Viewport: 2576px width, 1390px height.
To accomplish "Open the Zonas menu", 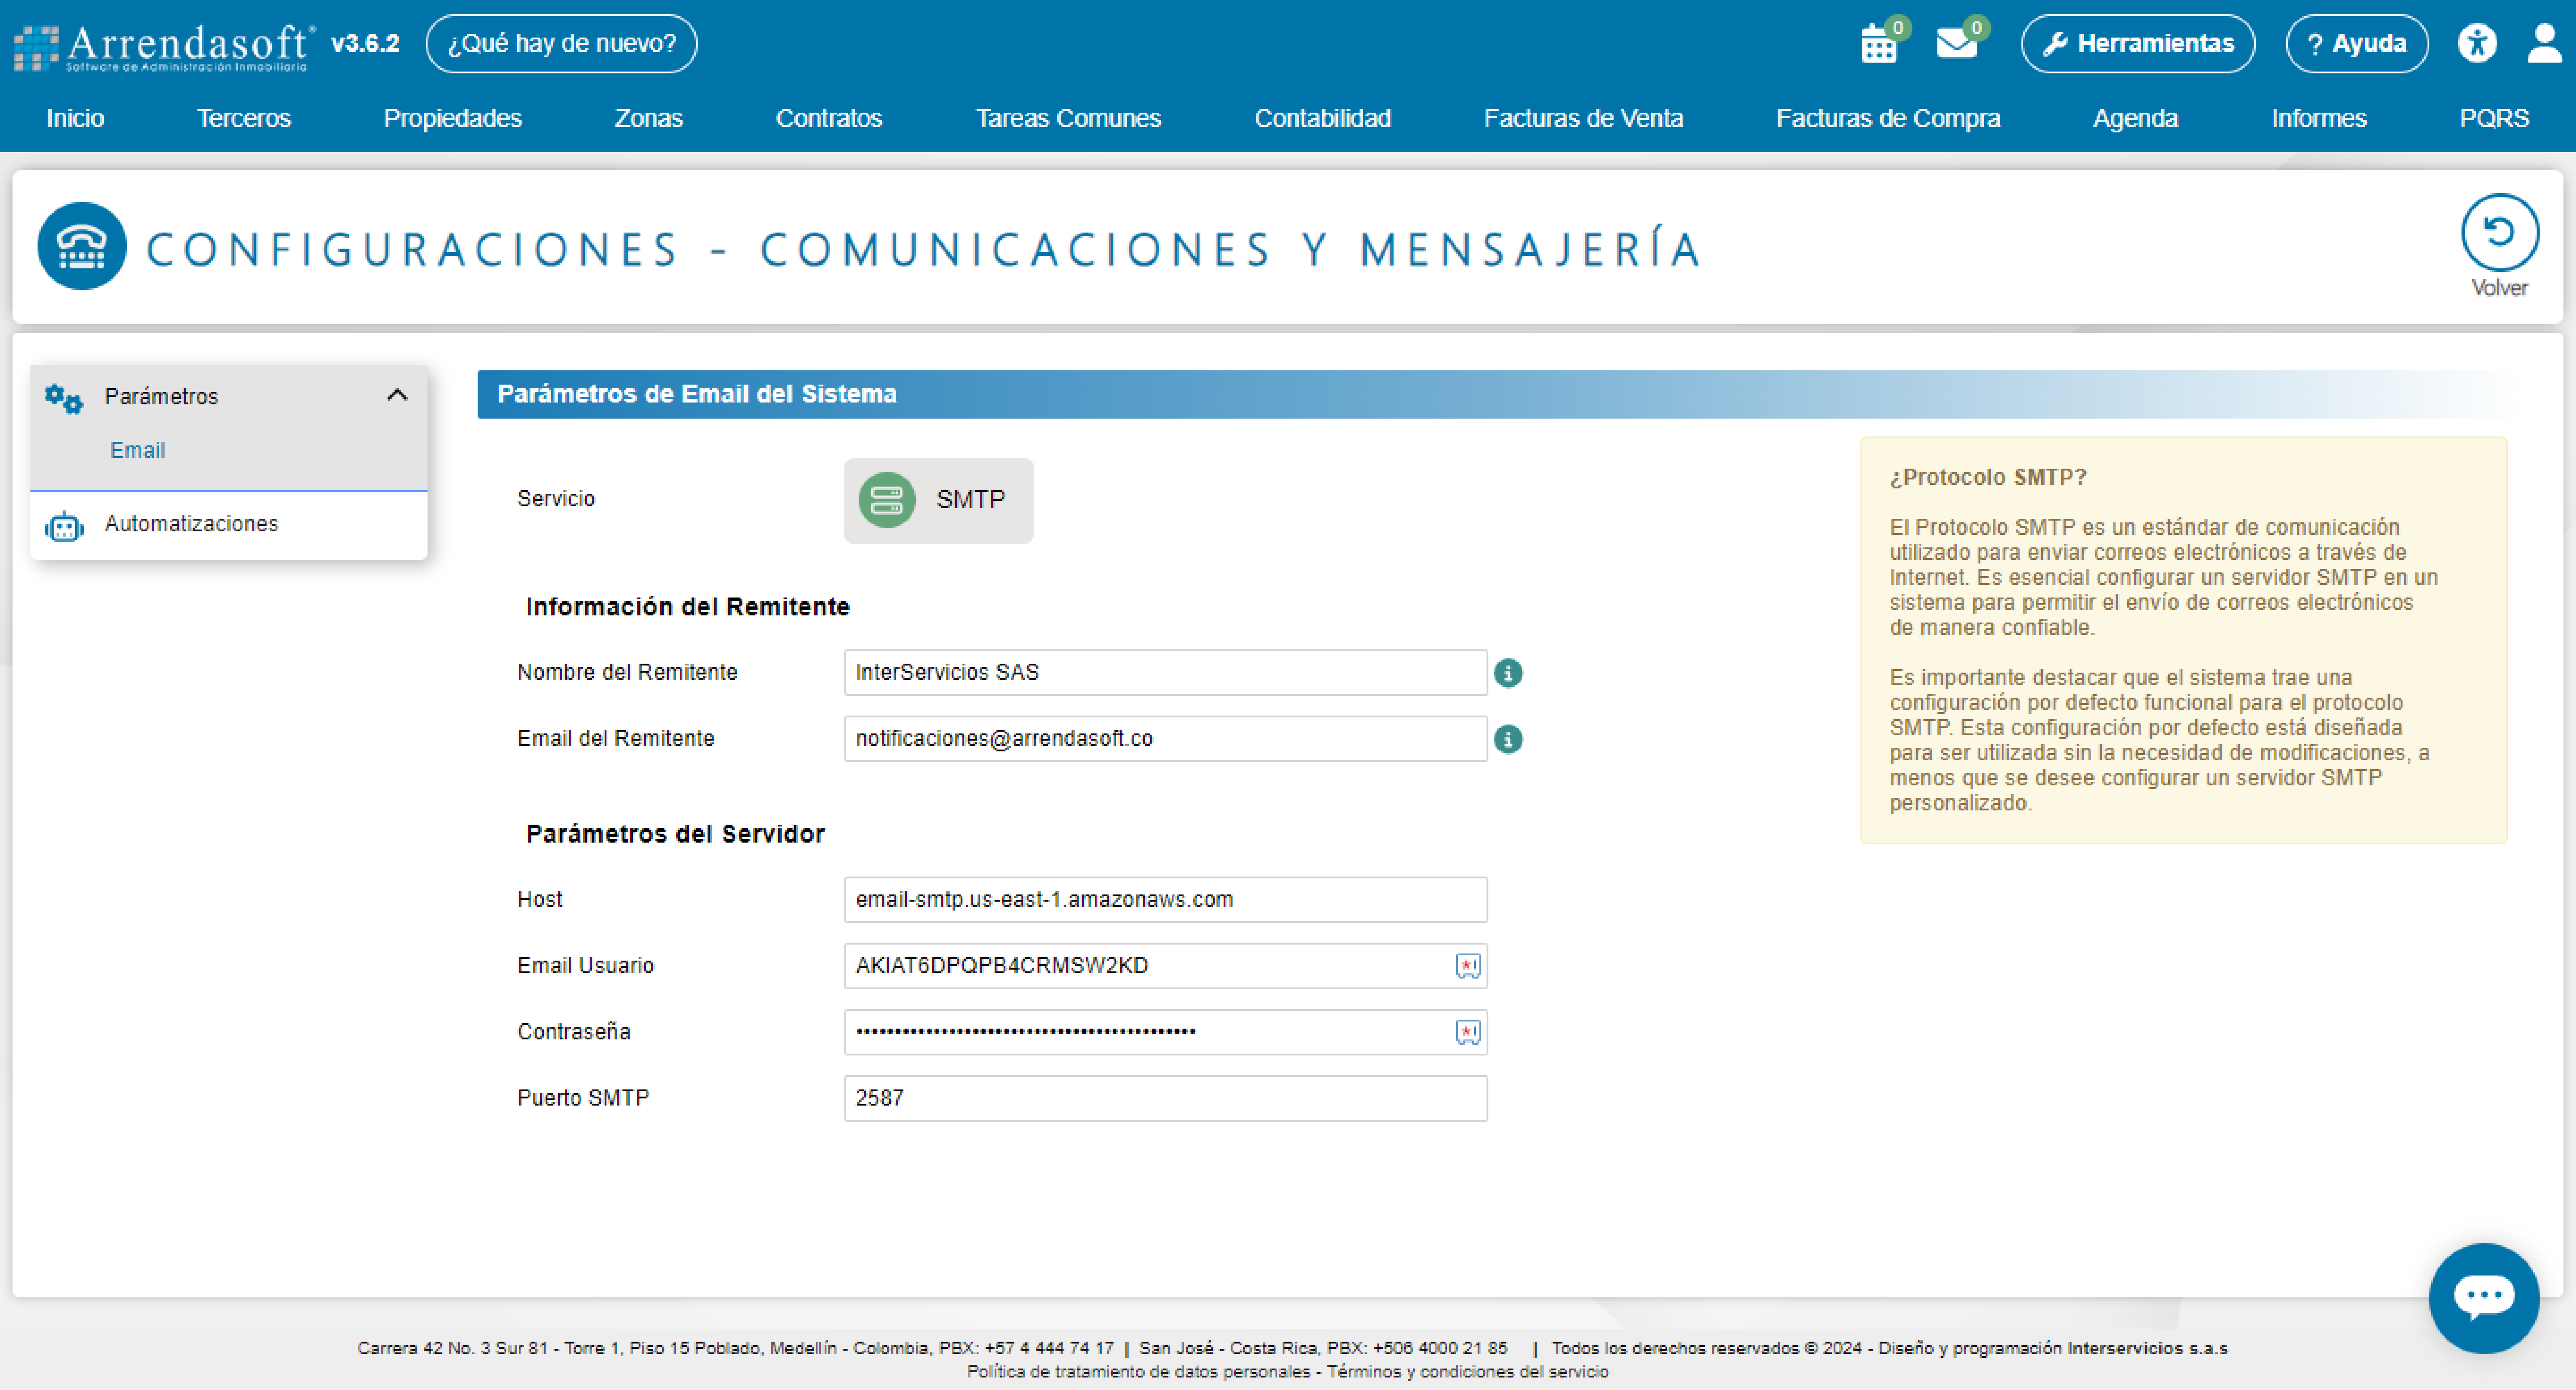I will tap(648, 118).
